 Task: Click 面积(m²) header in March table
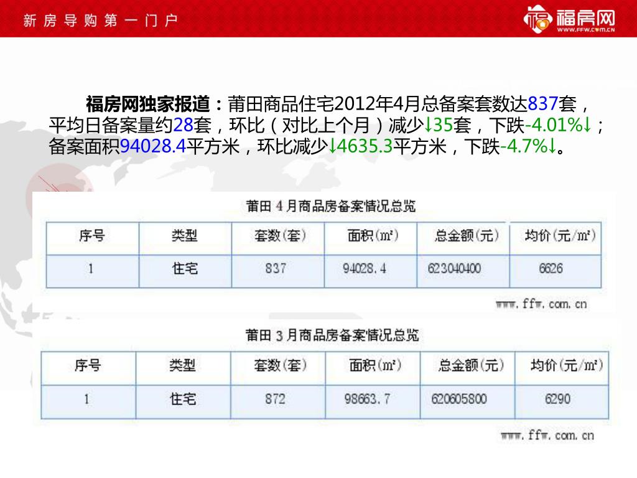375,365
